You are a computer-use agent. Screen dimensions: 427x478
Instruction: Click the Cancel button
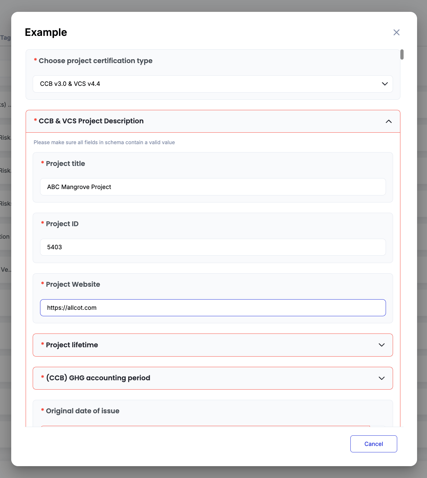point(374,444)
